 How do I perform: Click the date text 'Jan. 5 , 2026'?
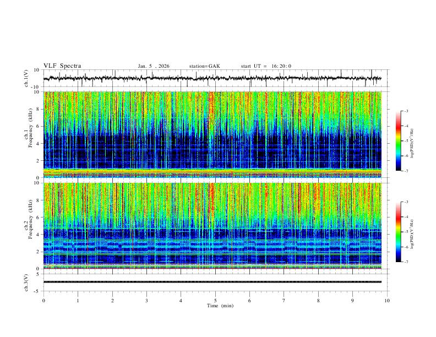(154, 66)
